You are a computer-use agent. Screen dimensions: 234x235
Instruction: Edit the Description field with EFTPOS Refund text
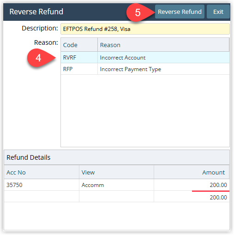tap(145, 29)
